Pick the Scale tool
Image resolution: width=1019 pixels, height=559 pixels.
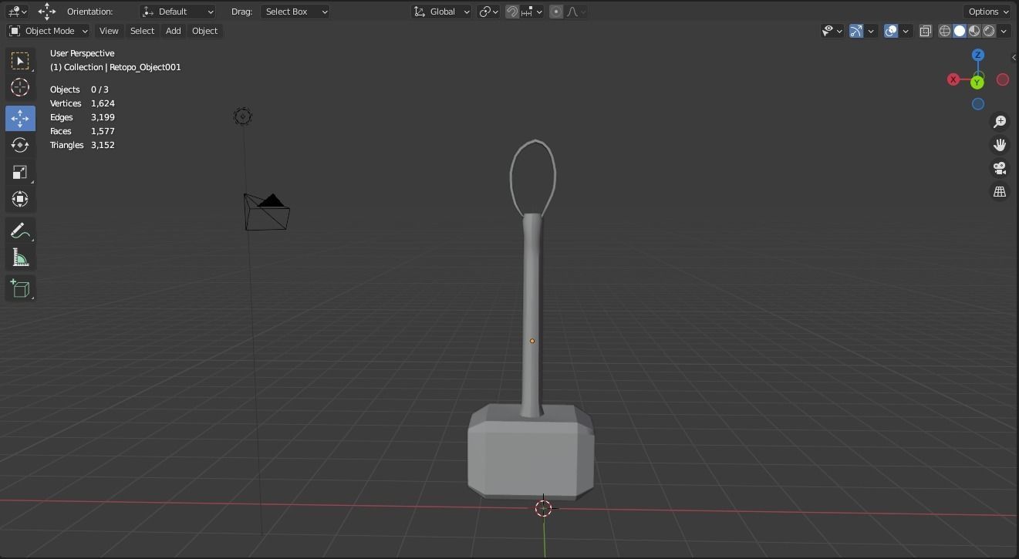click(x=20, y=172)
